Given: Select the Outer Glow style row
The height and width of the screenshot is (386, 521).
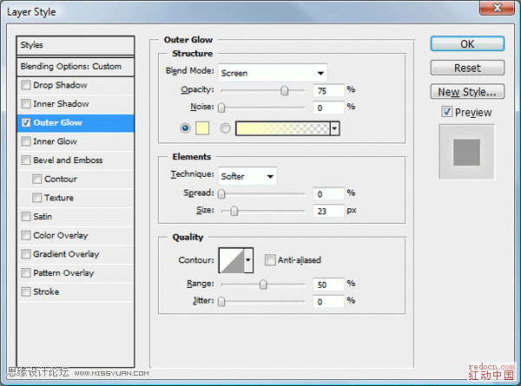Looking at the screenshot, I should (76, 123).
